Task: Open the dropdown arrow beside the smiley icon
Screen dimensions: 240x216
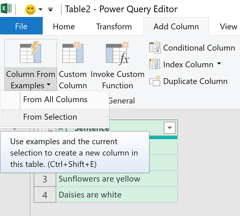Action: click(41, 9)
